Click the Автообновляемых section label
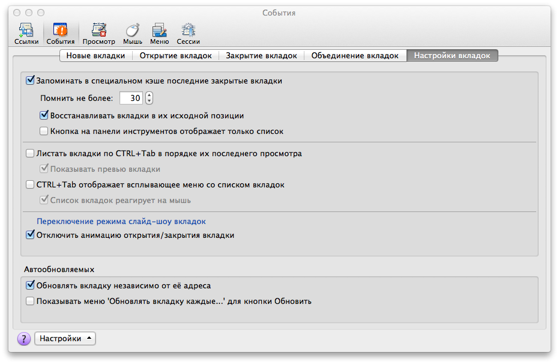Screen dimensions: 559x364 (59, 270)
